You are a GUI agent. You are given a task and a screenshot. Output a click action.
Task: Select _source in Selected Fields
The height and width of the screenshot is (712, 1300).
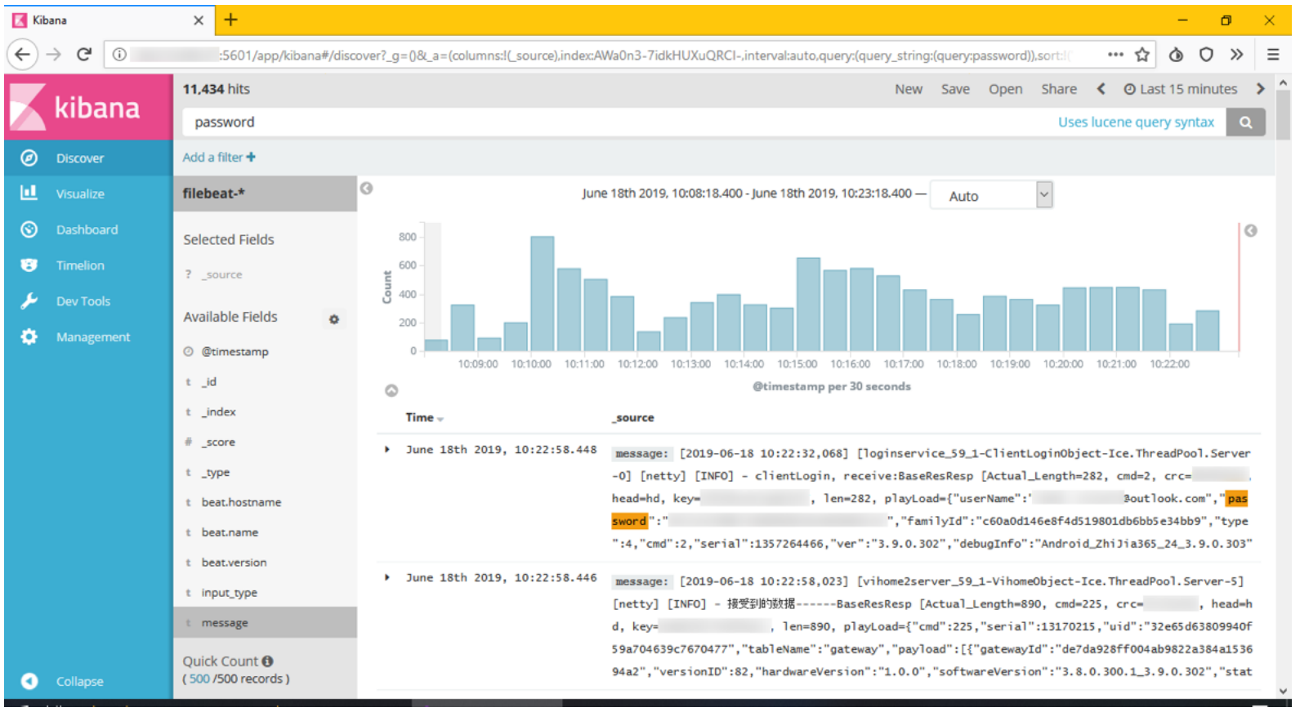pos(223,275)
